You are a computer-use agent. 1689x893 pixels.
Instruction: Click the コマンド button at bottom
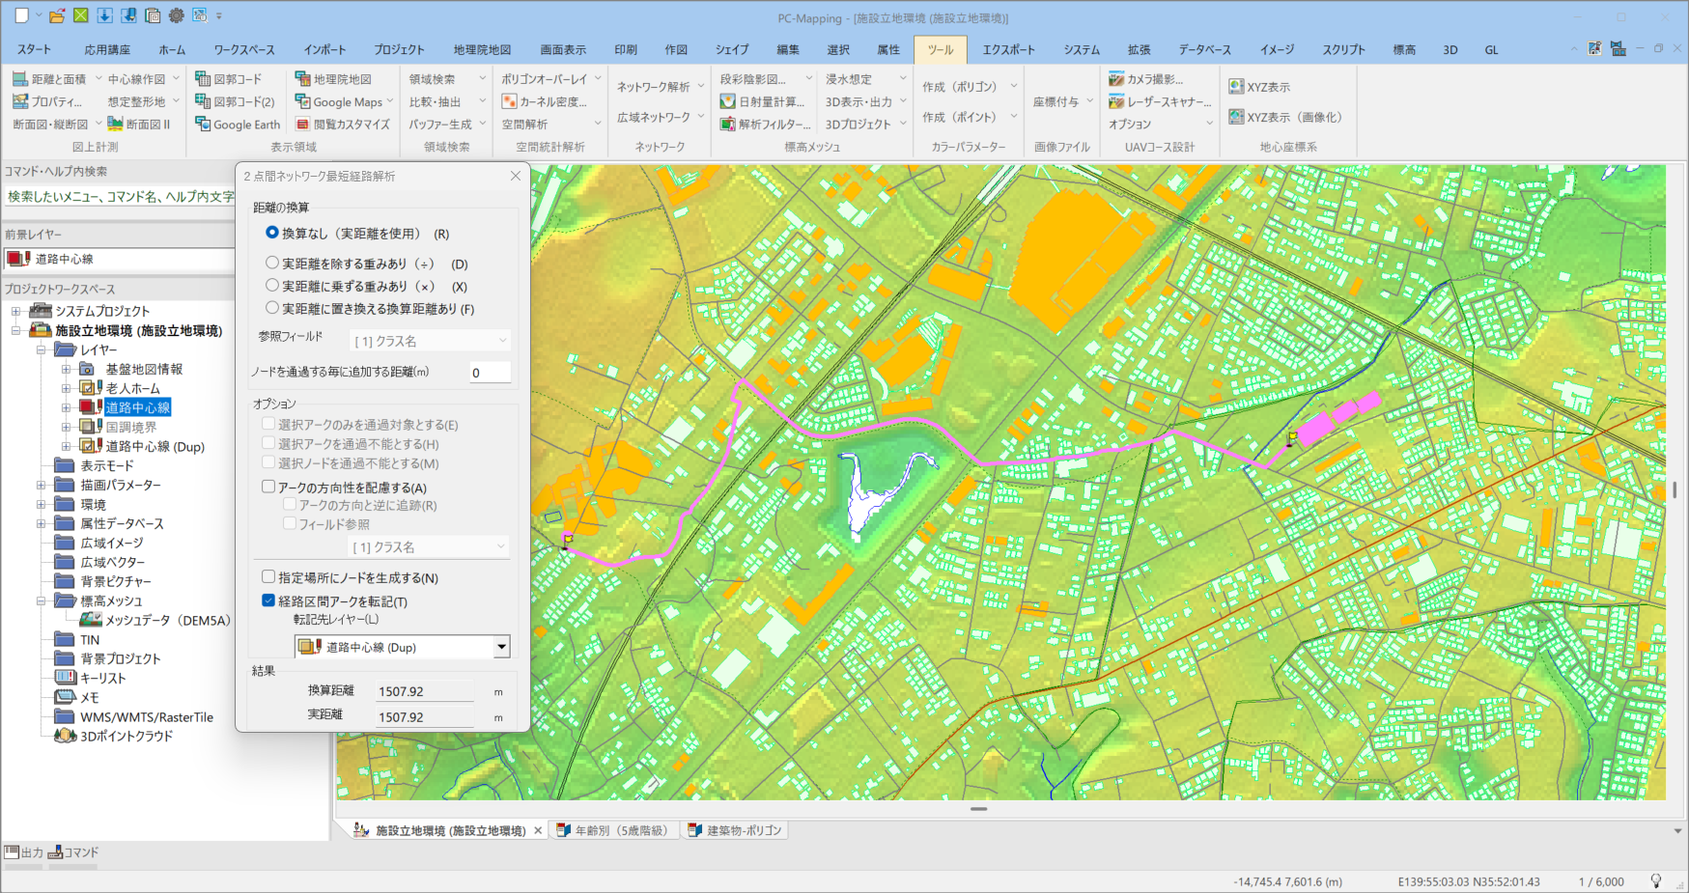pos(73,852)
